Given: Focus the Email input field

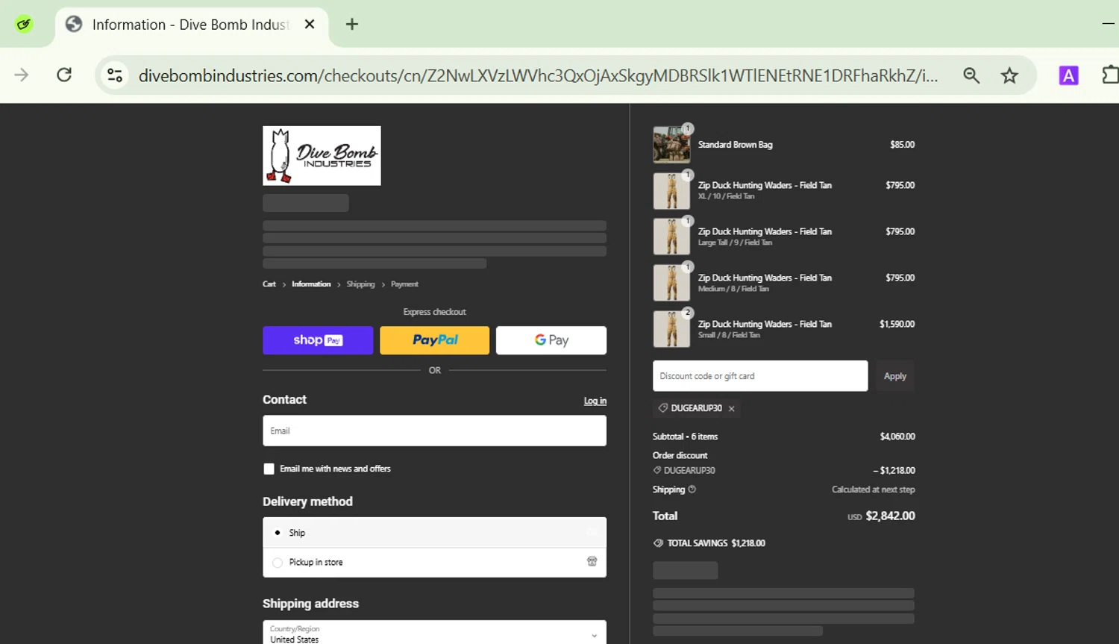Looking at the screenshot, I should [434, 431].
